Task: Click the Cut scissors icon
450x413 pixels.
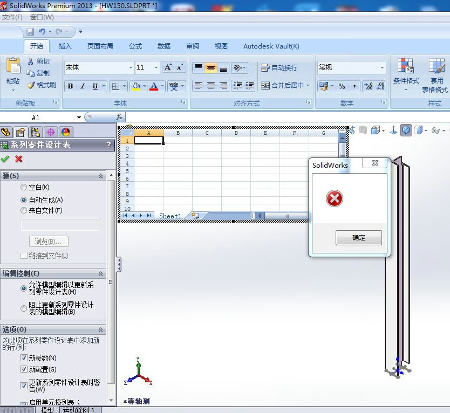Action: click(31, 61)
